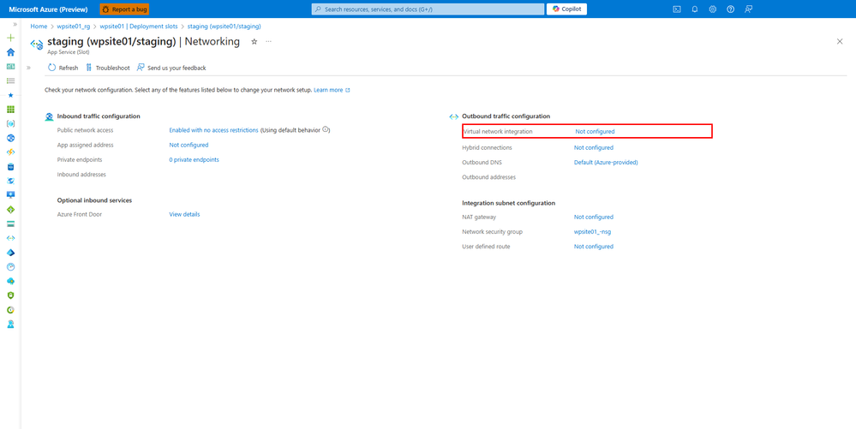
Task: Click the Integration subnet configuration heading
Action: pyautogui.click(x=509, y=203)
